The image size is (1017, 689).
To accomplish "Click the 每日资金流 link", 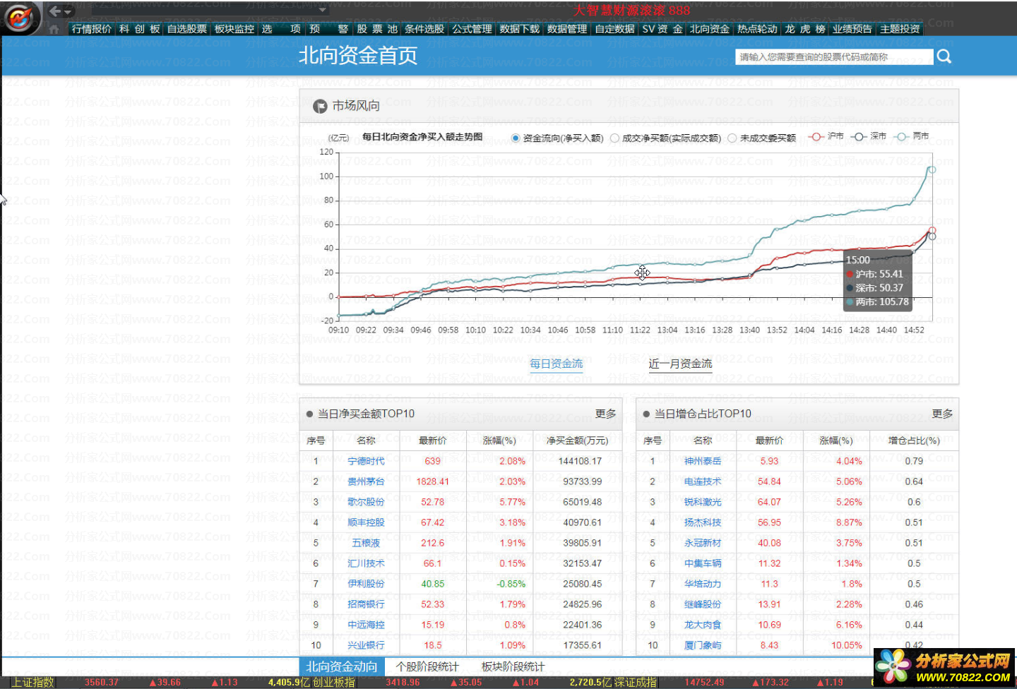I will (x=557, y=364).
